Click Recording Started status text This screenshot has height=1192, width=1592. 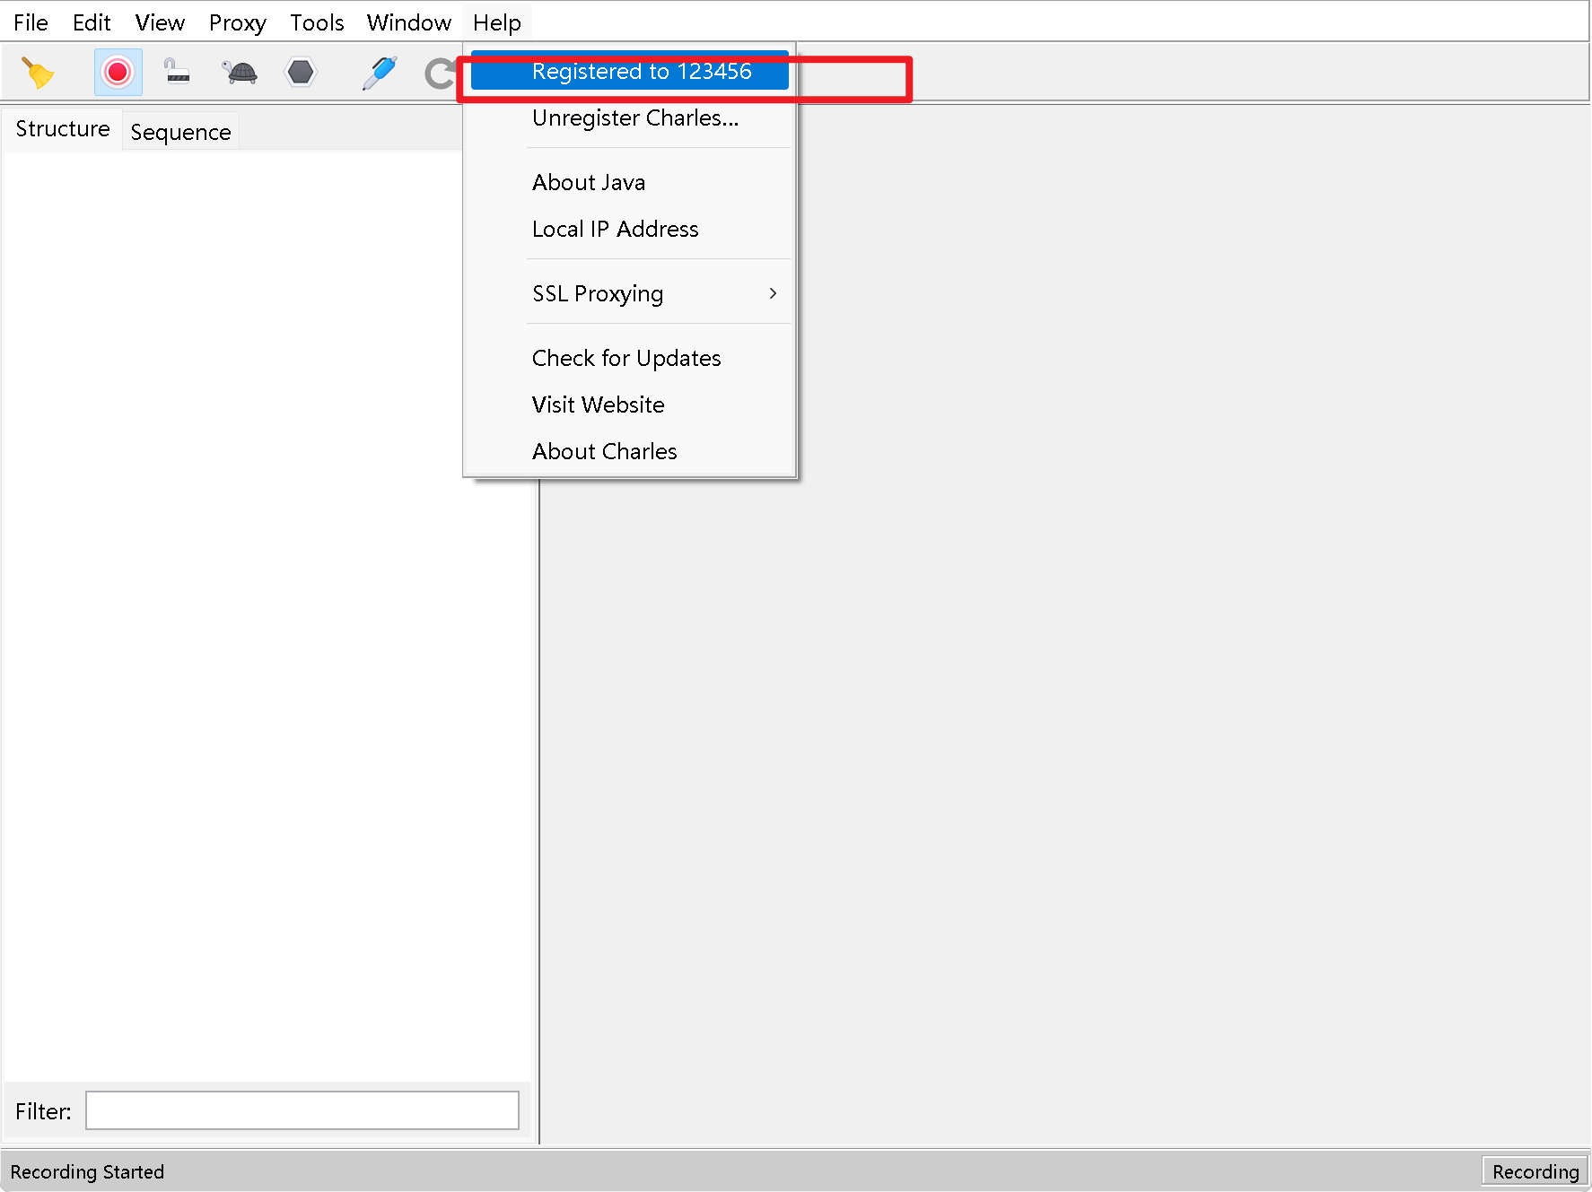pos(87,1171)
